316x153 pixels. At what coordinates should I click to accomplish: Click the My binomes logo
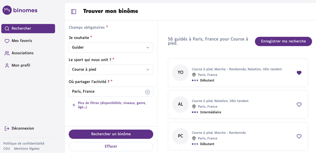click(x=20, y=10)
